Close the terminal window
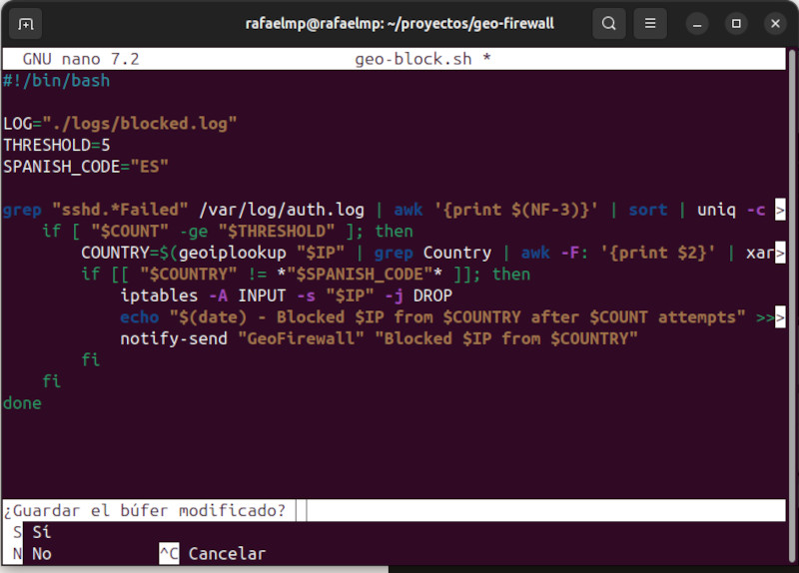This screenshot has height=573, width=799. (x=775, y=24)
